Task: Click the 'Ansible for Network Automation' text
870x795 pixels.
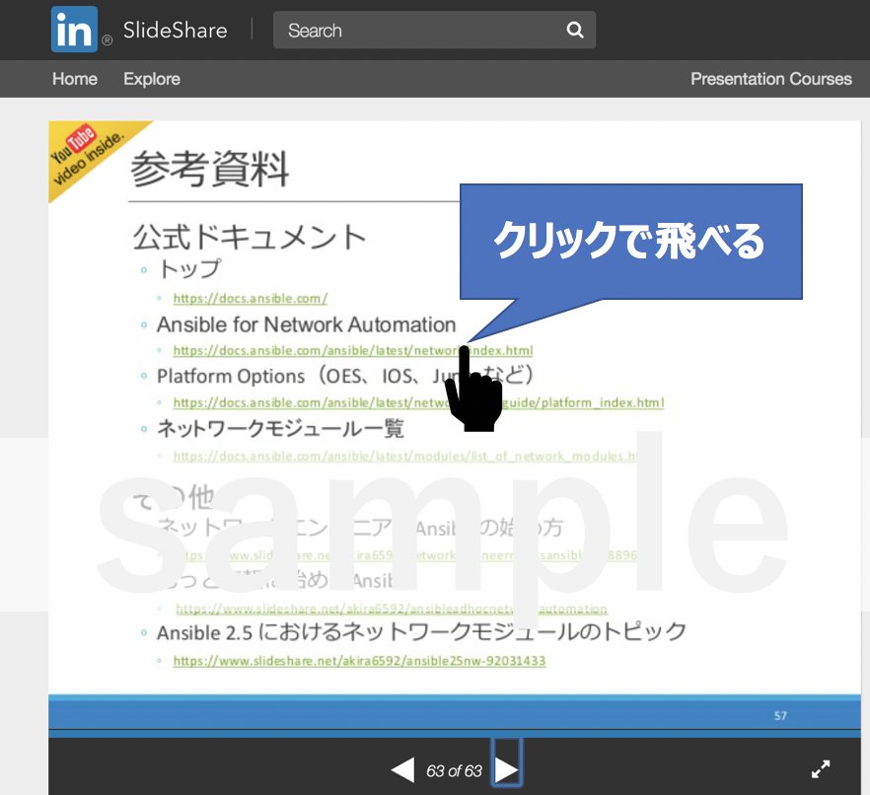Action: coord(306,325)
